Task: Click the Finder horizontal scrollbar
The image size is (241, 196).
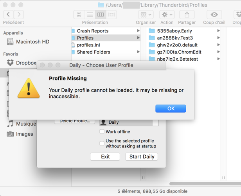Action: click(205, 184)
